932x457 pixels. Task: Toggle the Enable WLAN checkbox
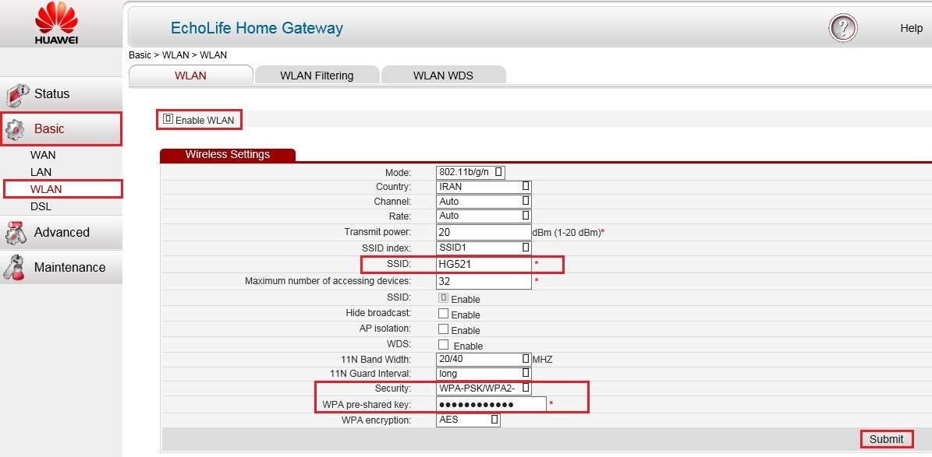click(x=168, y=120)
